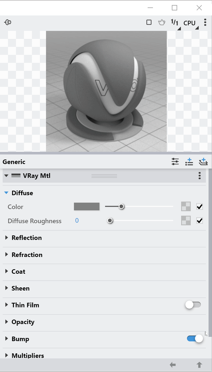Expand the Bump section
The height and width of the screenshot is (372, 212).
(x=7, y=339)
